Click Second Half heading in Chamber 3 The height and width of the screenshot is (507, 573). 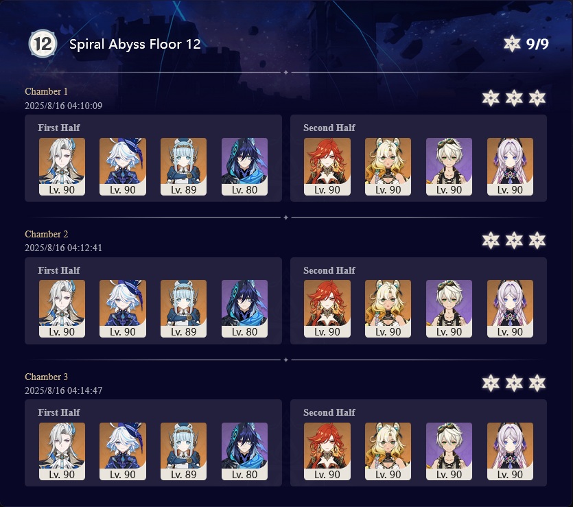coord(329,412)
